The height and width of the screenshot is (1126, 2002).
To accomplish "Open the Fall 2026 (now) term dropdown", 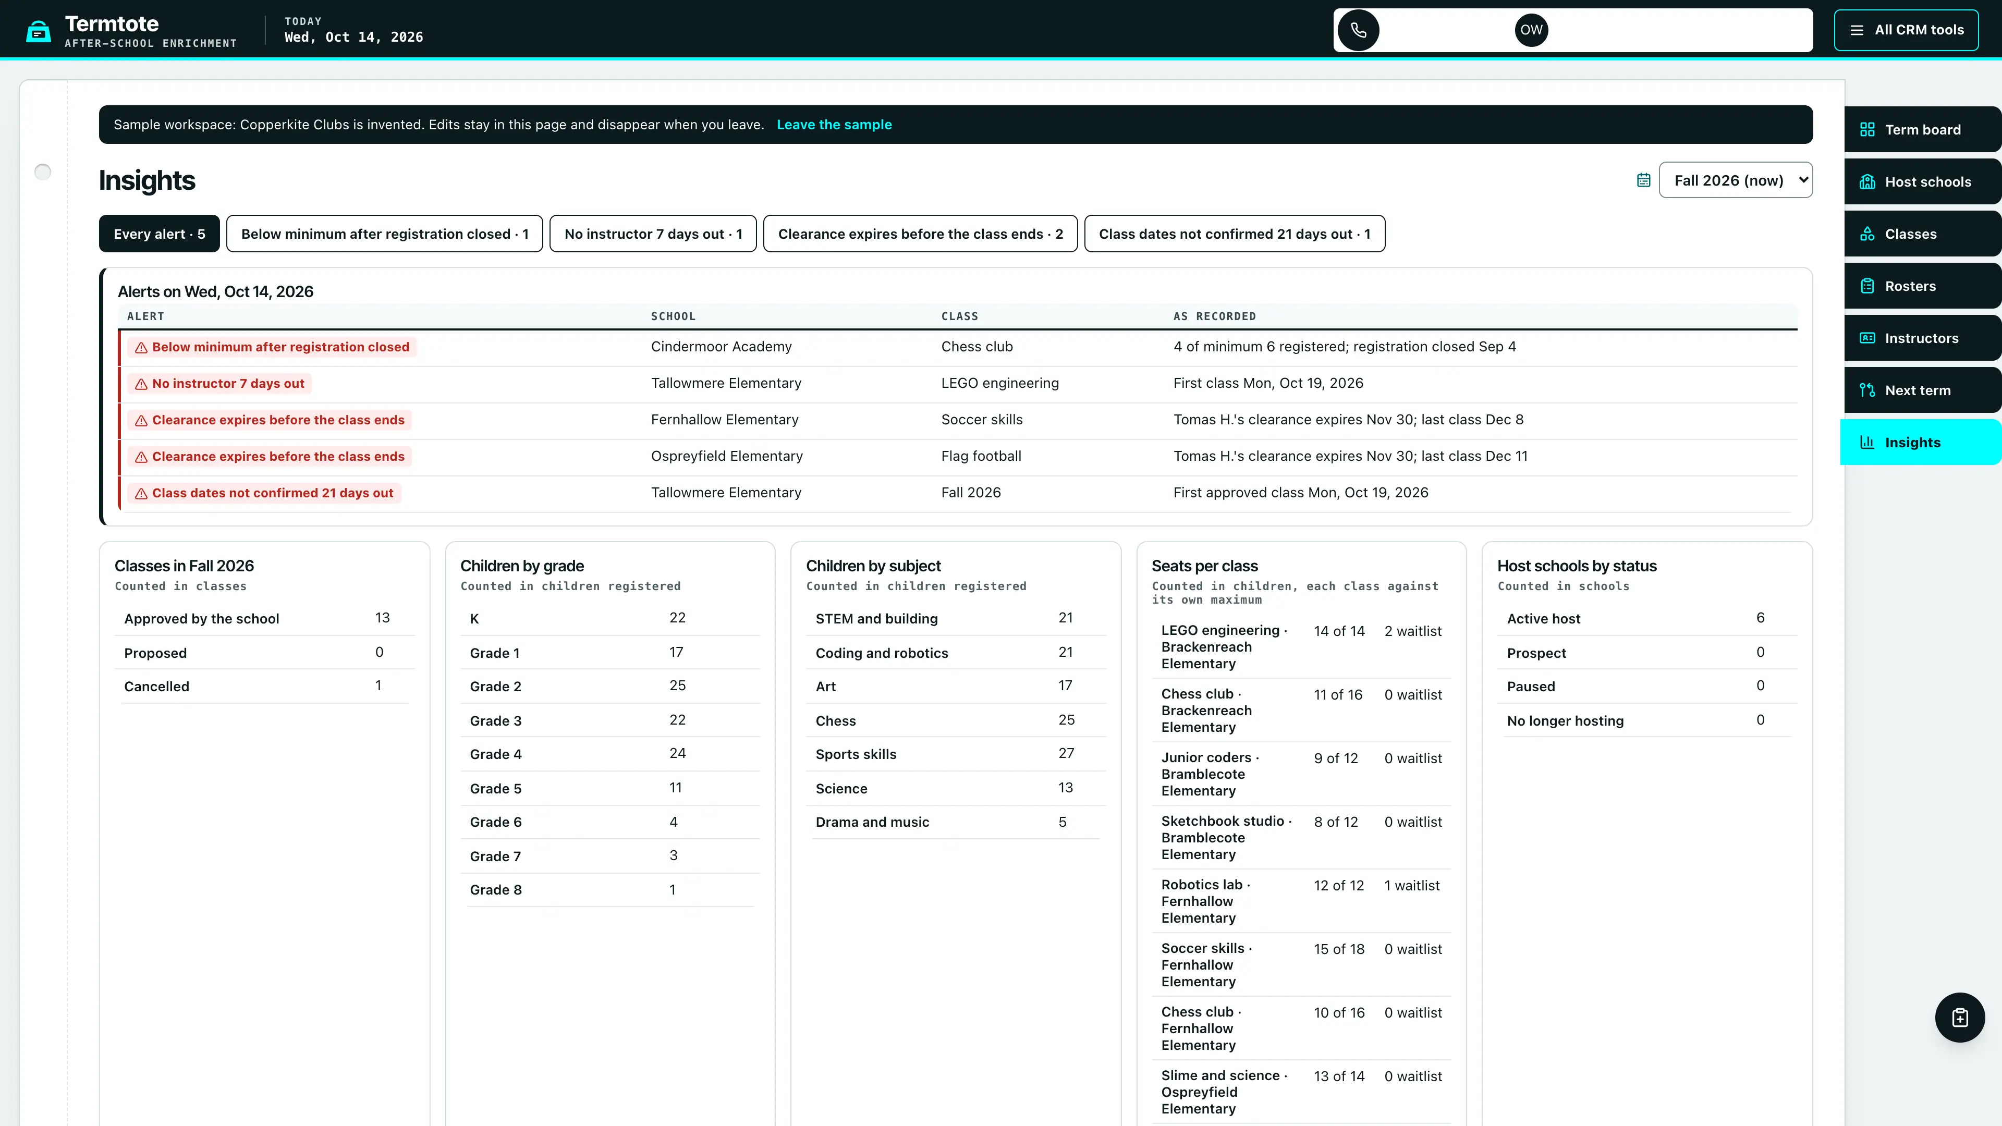I will pos(1736,180).
